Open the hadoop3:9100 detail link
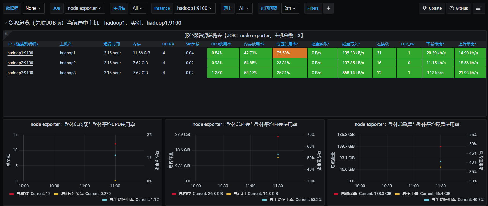488x206 pixels. [x=20, y=73]
